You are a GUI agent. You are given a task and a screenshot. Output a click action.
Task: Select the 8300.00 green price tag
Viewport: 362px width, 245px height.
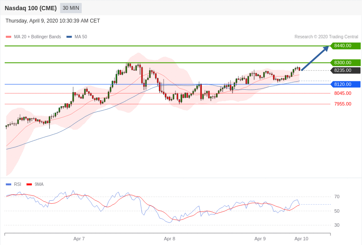345,63
